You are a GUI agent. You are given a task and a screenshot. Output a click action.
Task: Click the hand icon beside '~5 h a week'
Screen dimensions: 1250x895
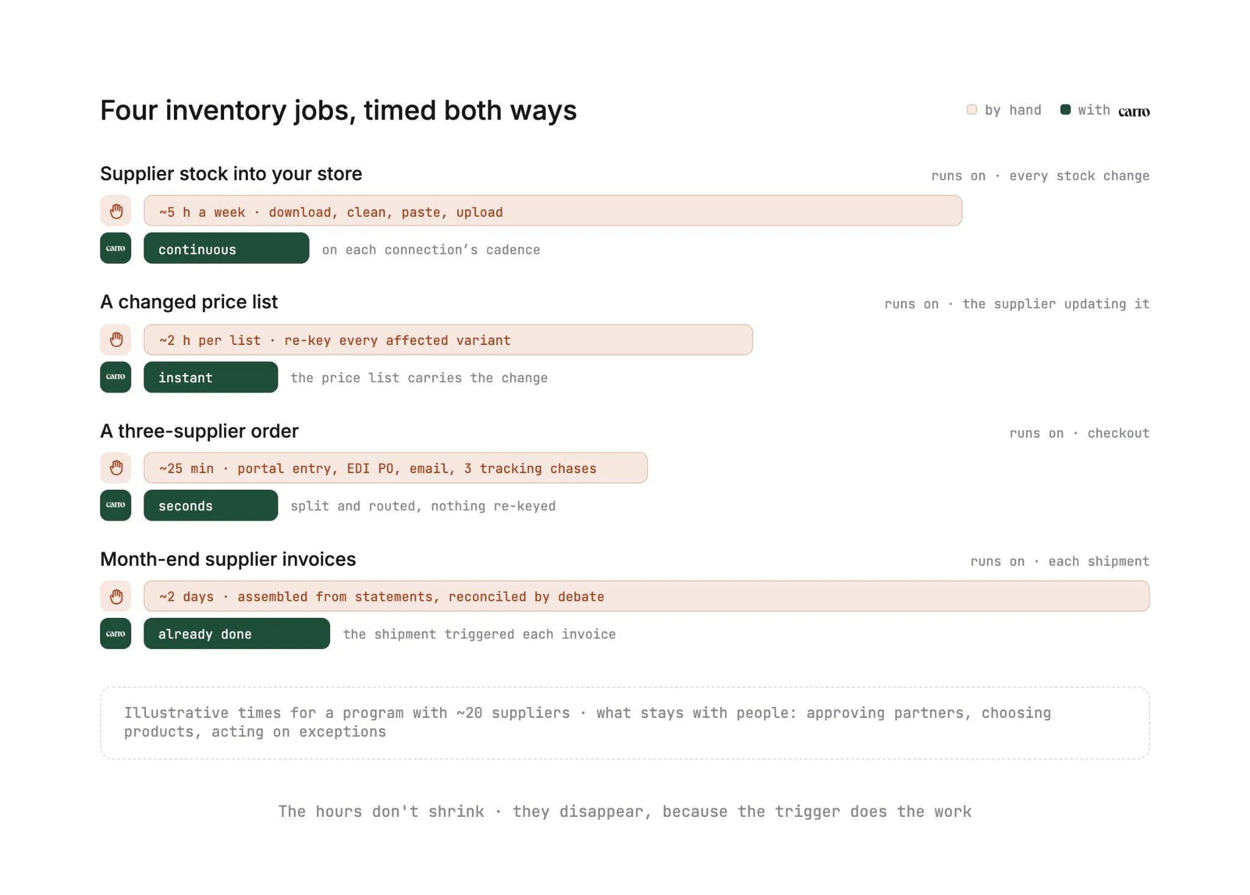(x=115, y=211)
